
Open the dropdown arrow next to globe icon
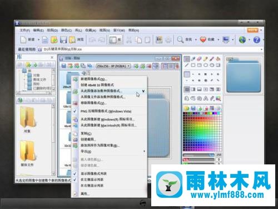[249, 40]
